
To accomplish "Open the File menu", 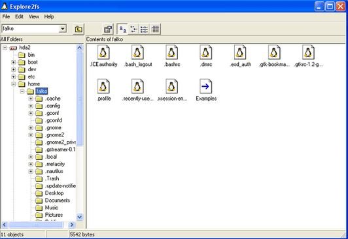I will pos(6,16).
